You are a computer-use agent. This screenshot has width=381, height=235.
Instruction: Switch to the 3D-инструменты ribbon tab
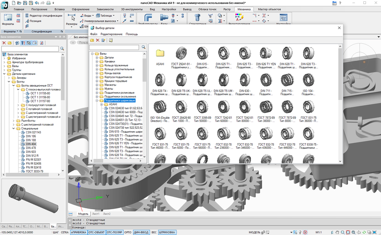[x=132, y=9]
